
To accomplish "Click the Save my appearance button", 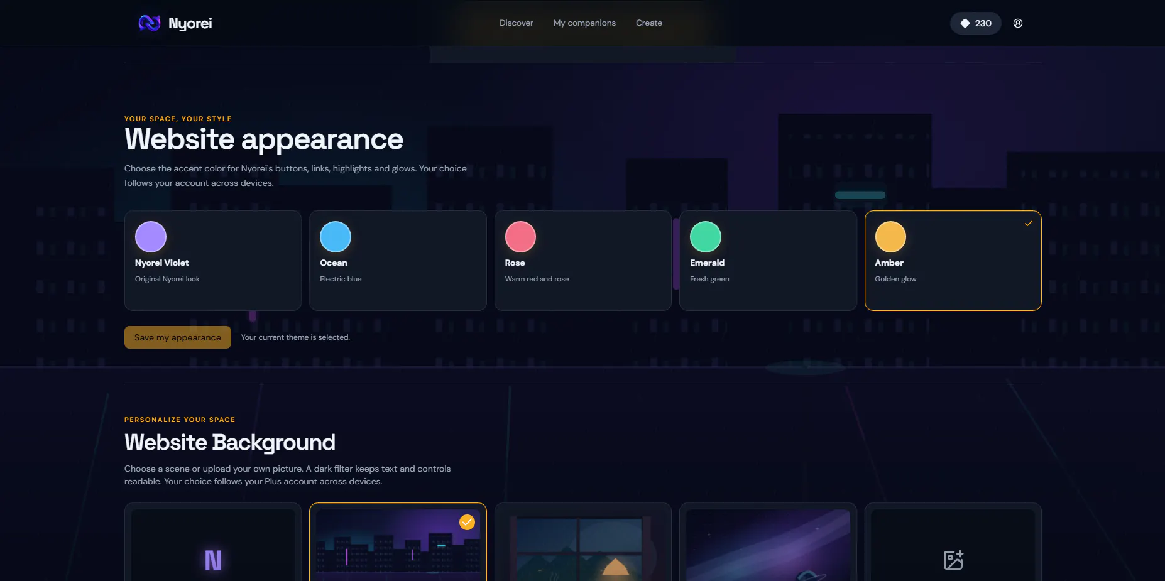I will coord(178,337).
